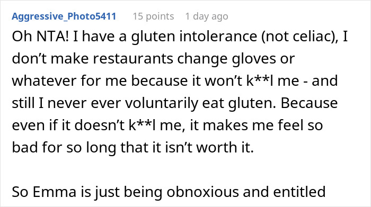Click the 15 points score label
Image resolution: width=371 pixels, height=207 pixels.
pos(153,16)
